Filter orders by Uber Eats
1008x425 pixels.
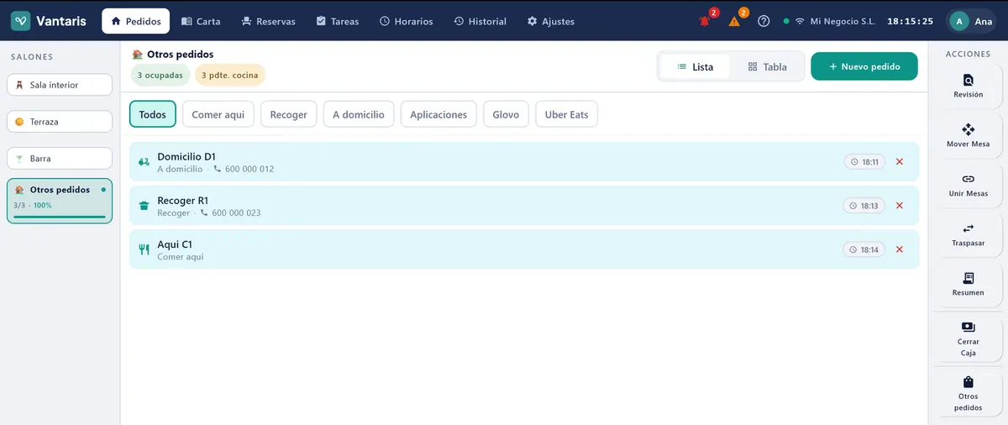[x=566, y=114]
